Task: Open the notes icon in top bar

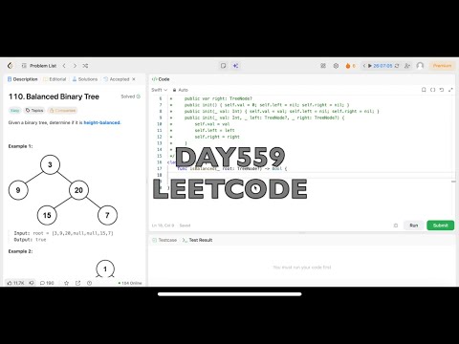Action: [x=223, y=66]
